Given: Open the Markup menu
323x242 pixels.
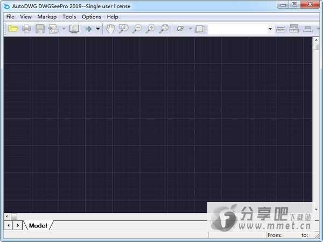Looking at the screenshot, I should pos(47,17).
